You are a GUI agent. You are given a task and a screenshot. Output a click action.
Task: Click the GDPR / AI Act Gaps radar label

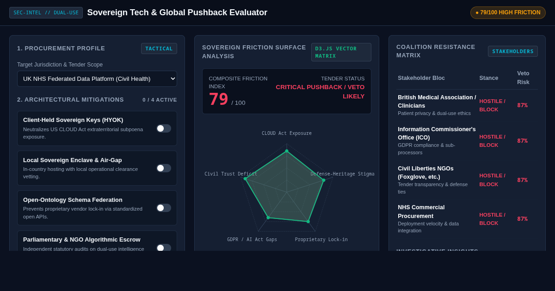[x=252, y=240]
